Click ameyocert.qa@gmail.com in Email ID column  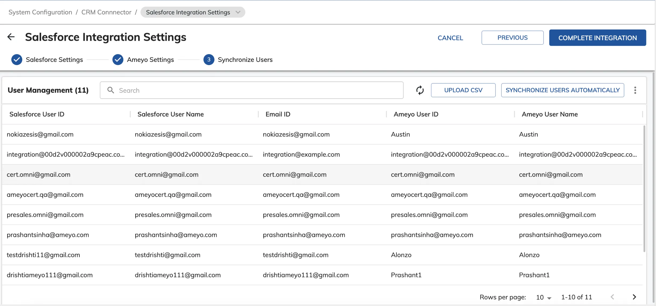[x=301, y=195]
